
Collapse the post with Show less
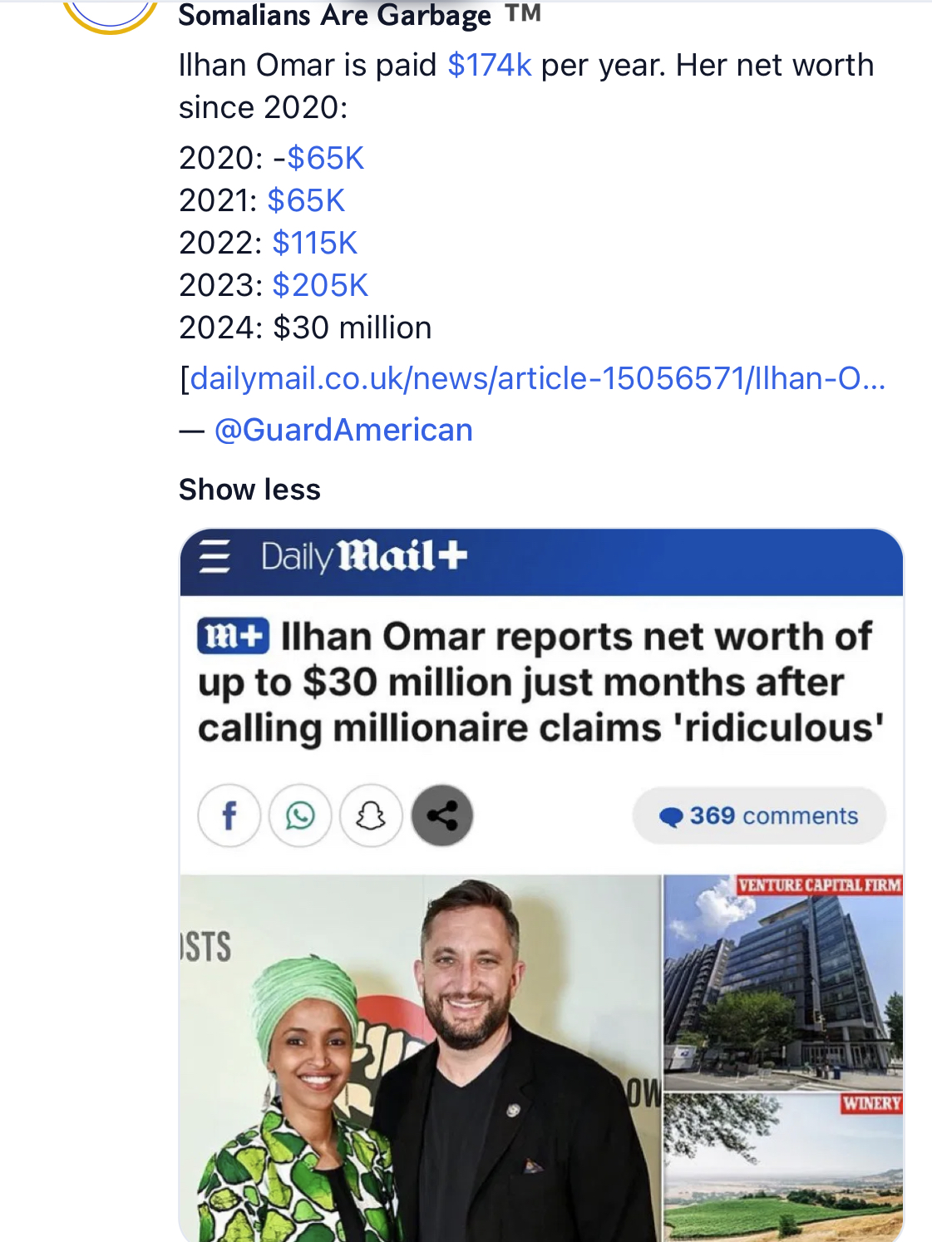[x=249, y=490]
